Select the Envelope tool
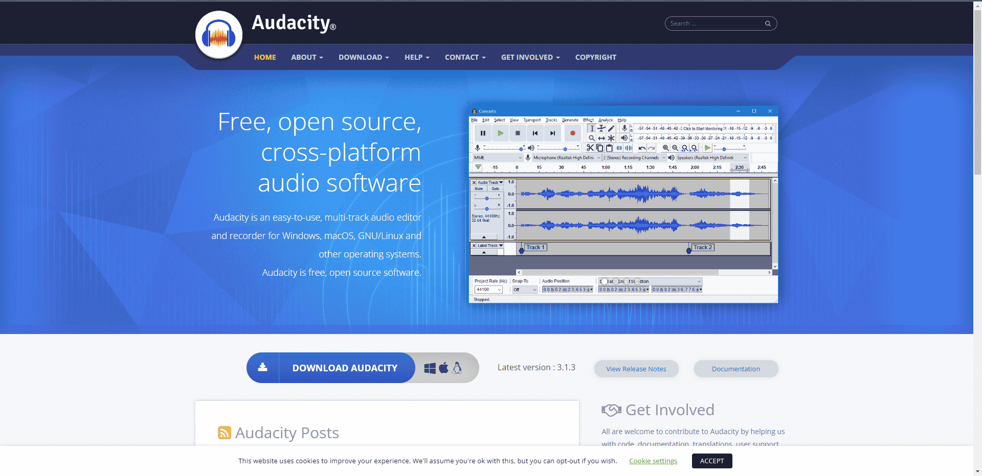 (x=601, y=129)
